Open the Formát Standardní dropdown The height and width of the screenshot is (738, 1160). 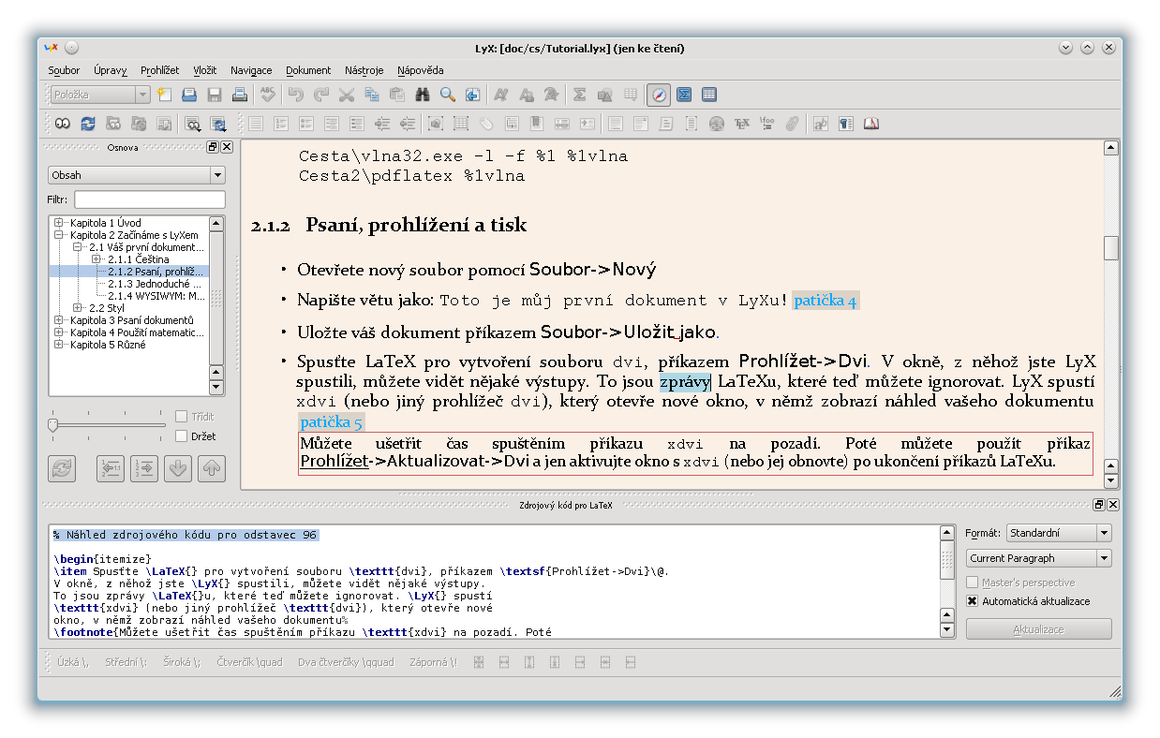pyautogui.click(x=1059, y=533)
